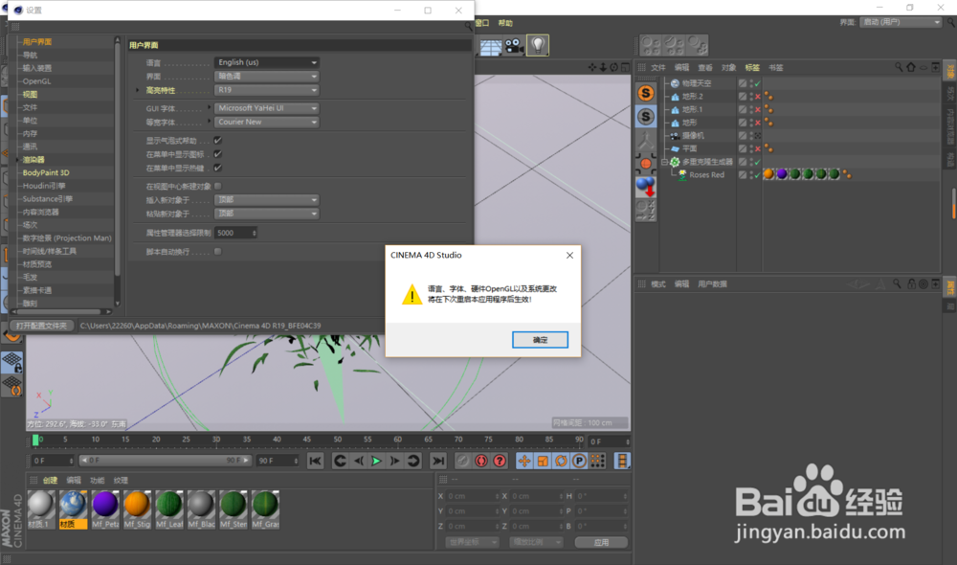
Task: Click the play forward button
Action: 376,462
